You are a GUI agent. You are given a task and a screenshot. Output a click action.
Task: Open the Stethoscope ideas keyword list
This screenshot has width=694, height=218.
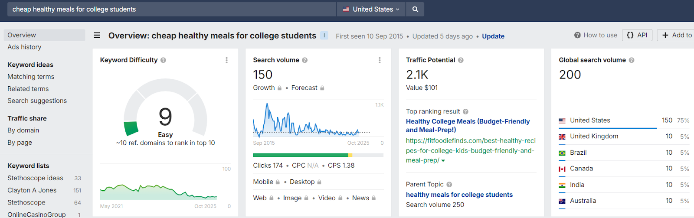[35, 178]
